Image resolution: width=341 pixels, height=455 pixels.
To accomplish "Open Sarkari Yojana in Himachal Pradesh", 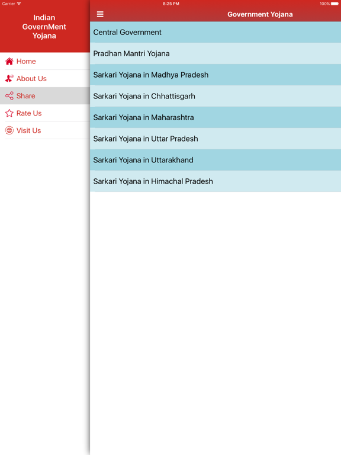I will [215, 181].
